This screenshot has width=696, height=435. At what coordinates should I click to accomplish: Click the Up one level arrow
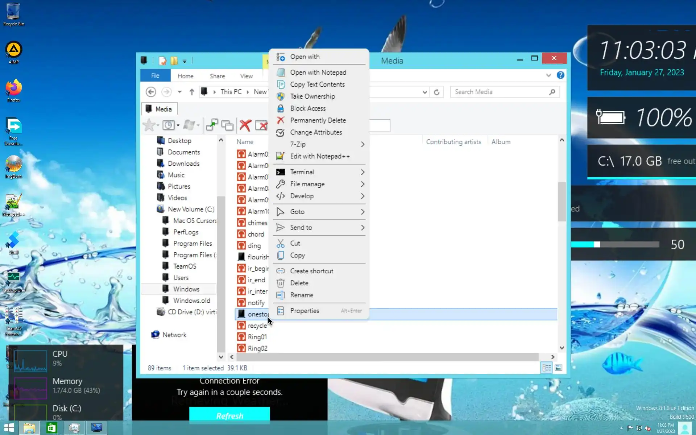(192, 92)
